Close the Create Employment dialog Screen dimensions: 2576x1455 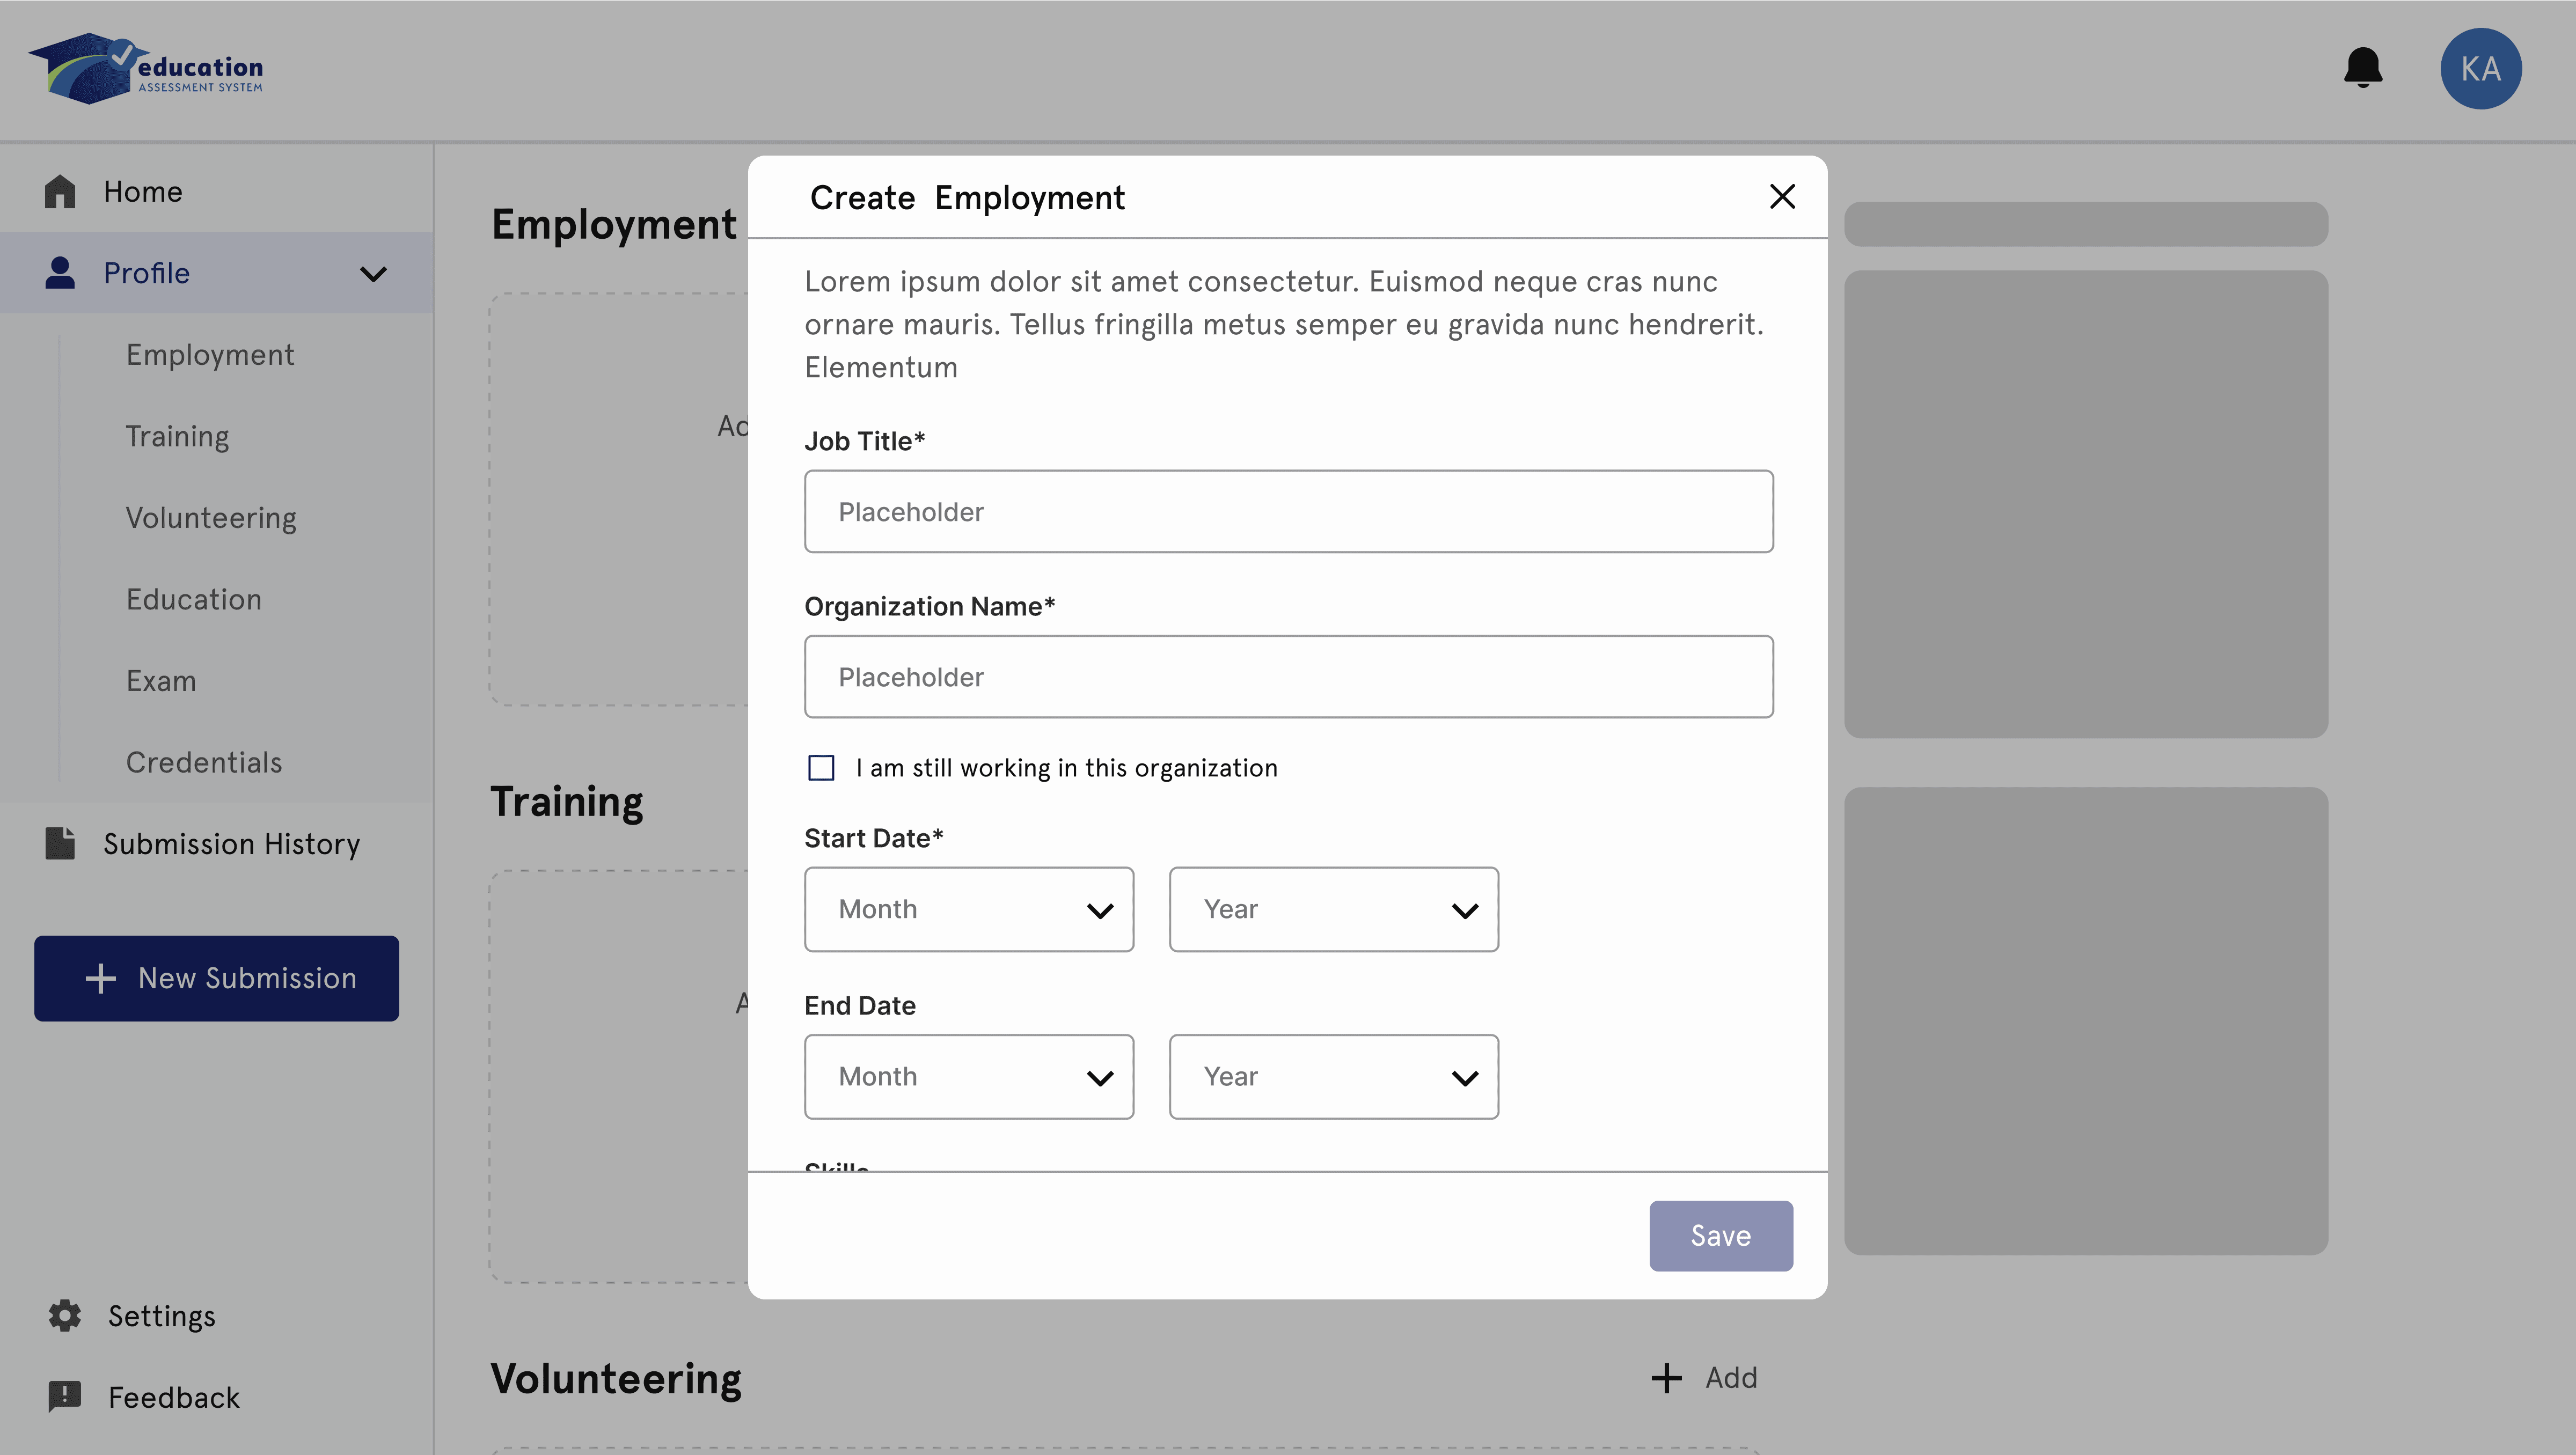[x=1782, y=197]
